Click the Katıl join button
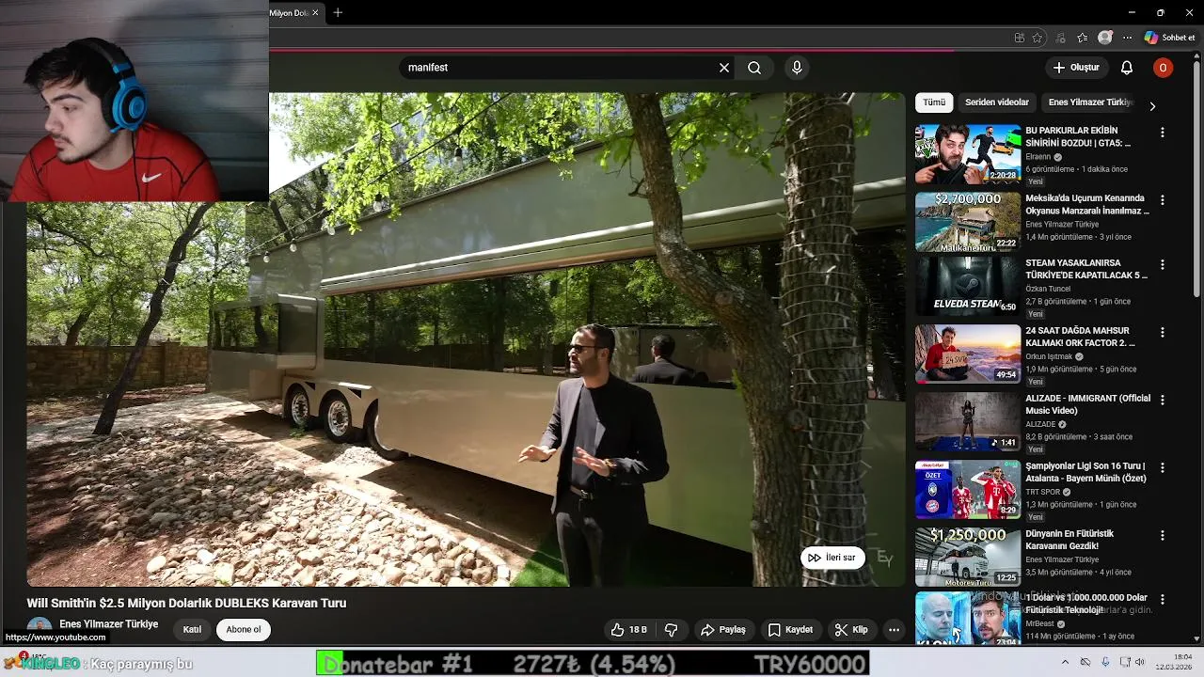Viewport: 1204px width, 677px height. pyautogui.click(x=192, y=630)
